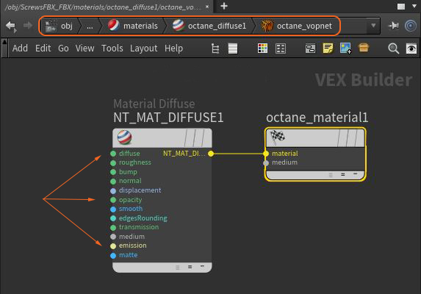421x294 pixels.
Task: Switch to list mode icon
Action: [x=233, y=49]
